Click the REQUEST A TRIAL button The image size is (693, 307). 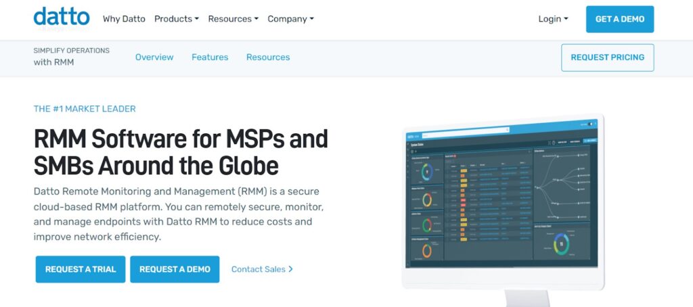coord(81,269)
